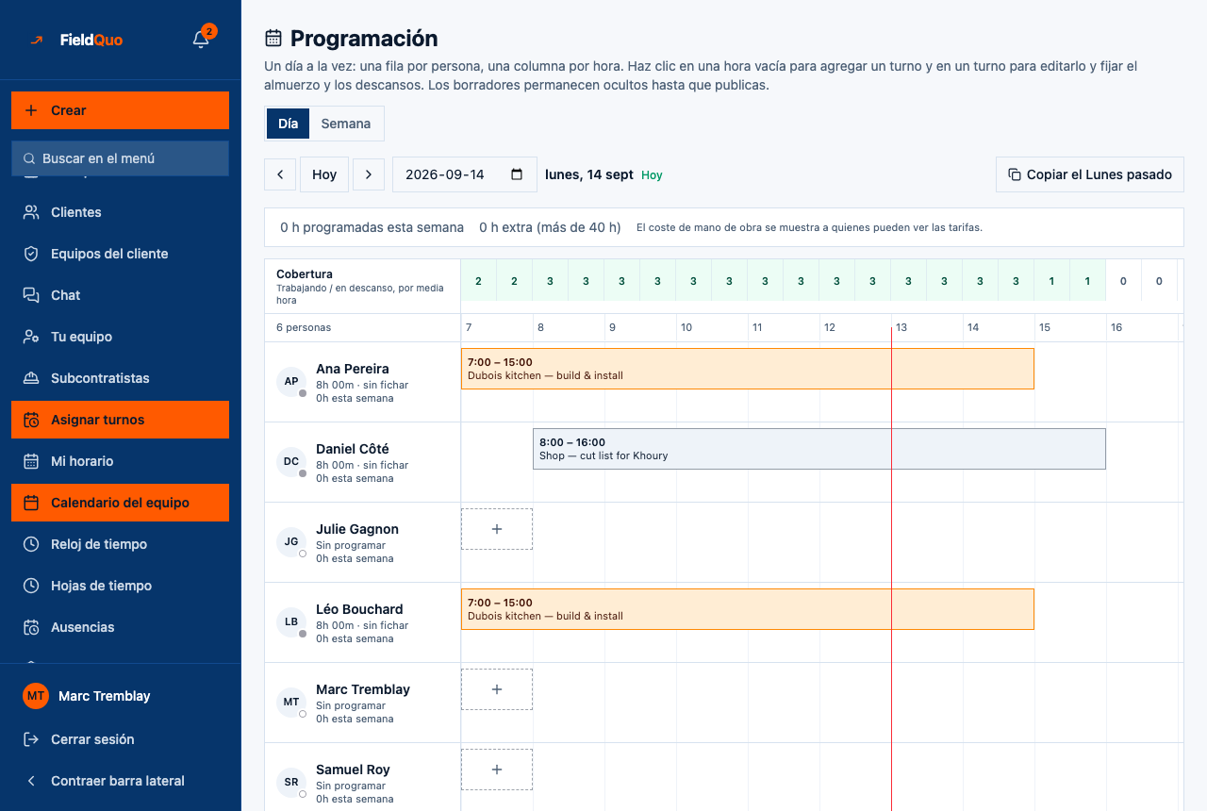Click the Clientes people icon
1207x811 pixels.
31,212
